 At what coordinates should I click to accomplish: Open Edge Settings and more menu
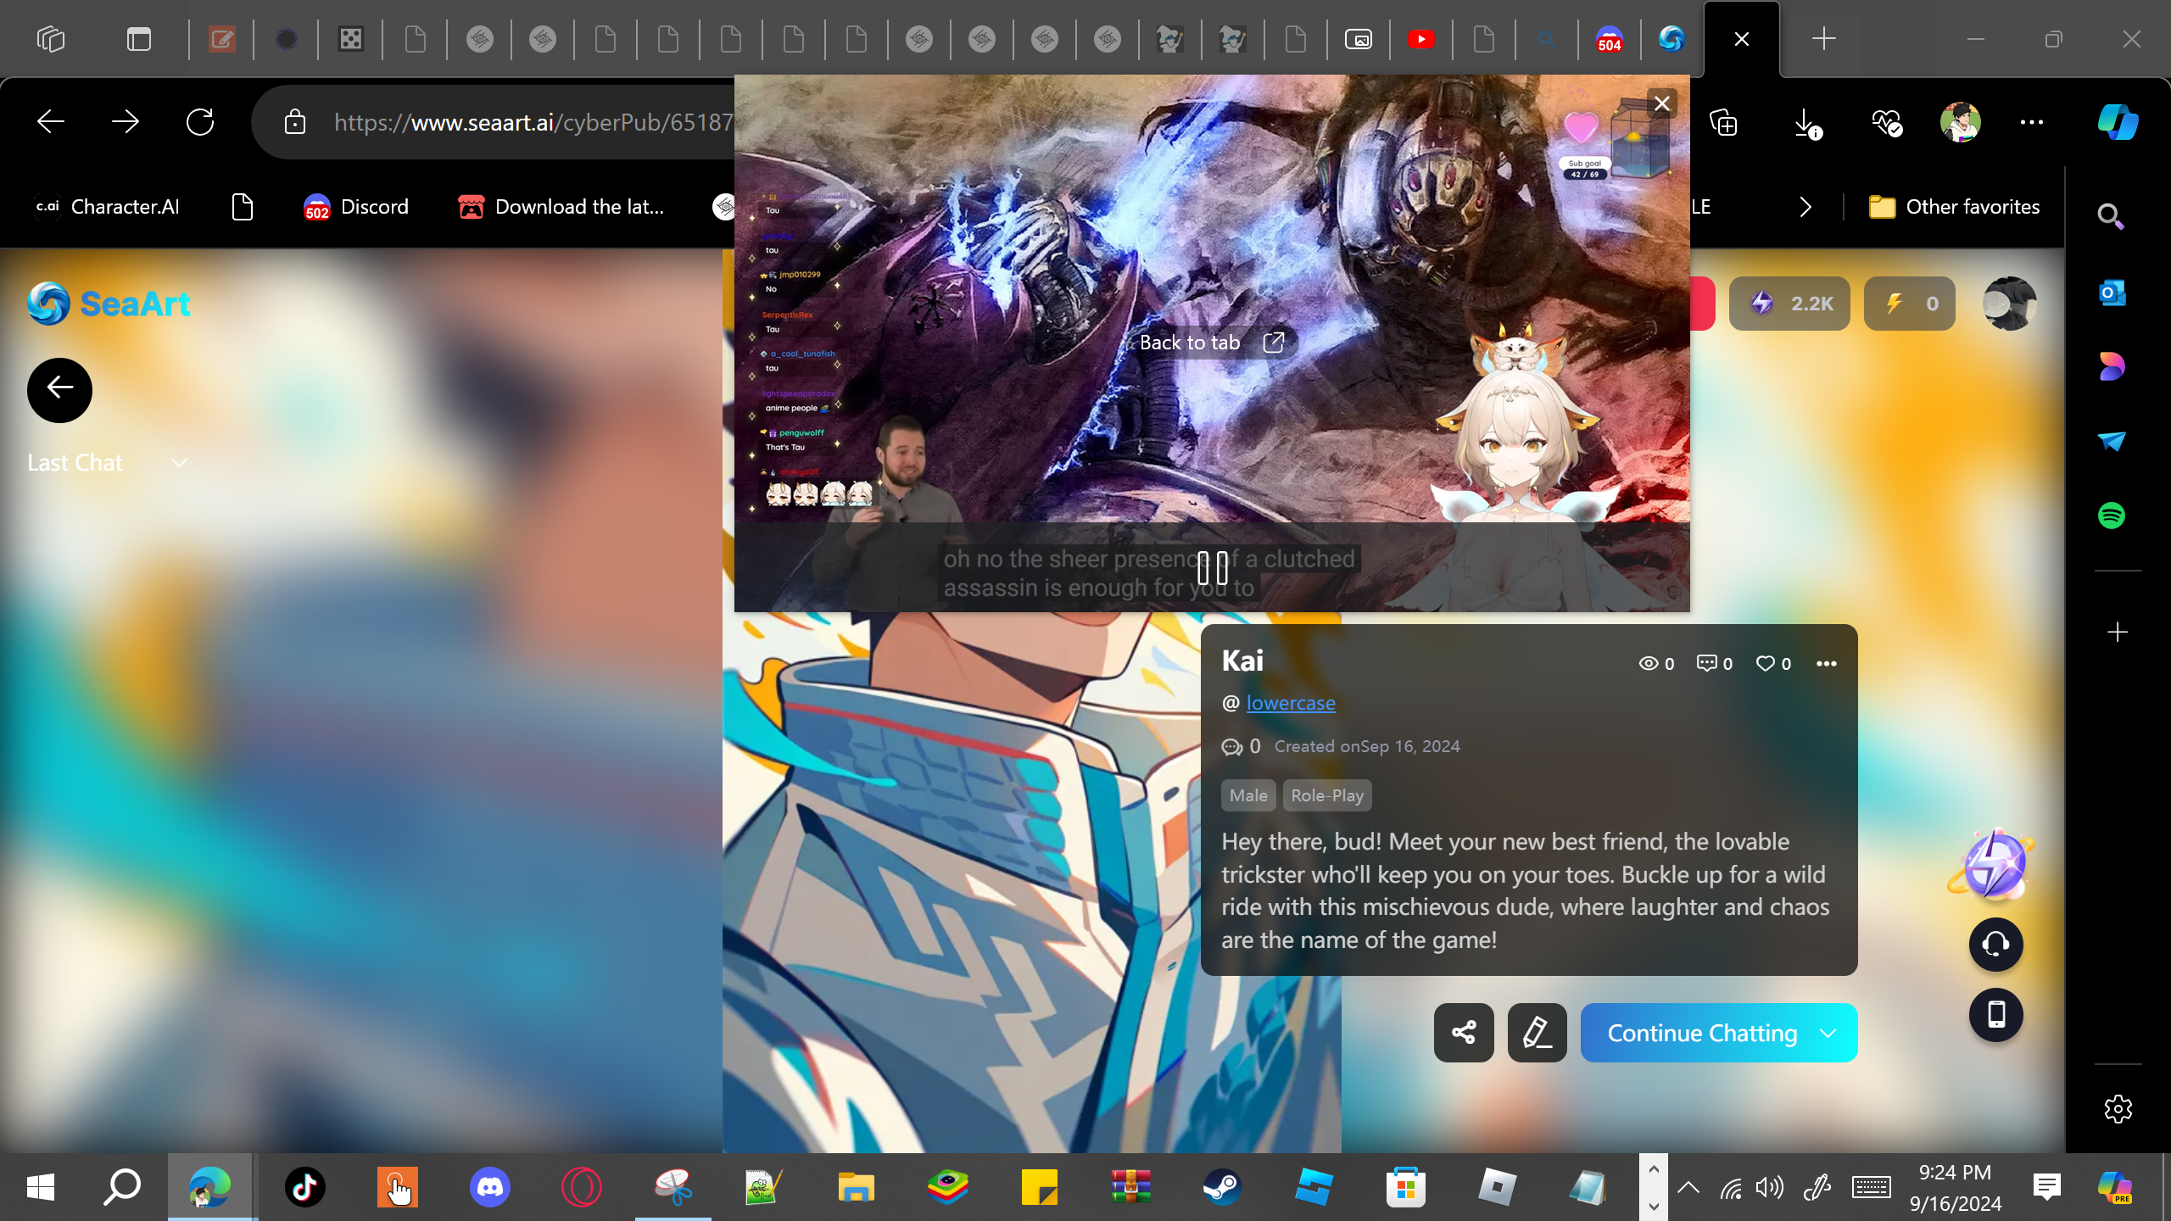(2032, 122)
